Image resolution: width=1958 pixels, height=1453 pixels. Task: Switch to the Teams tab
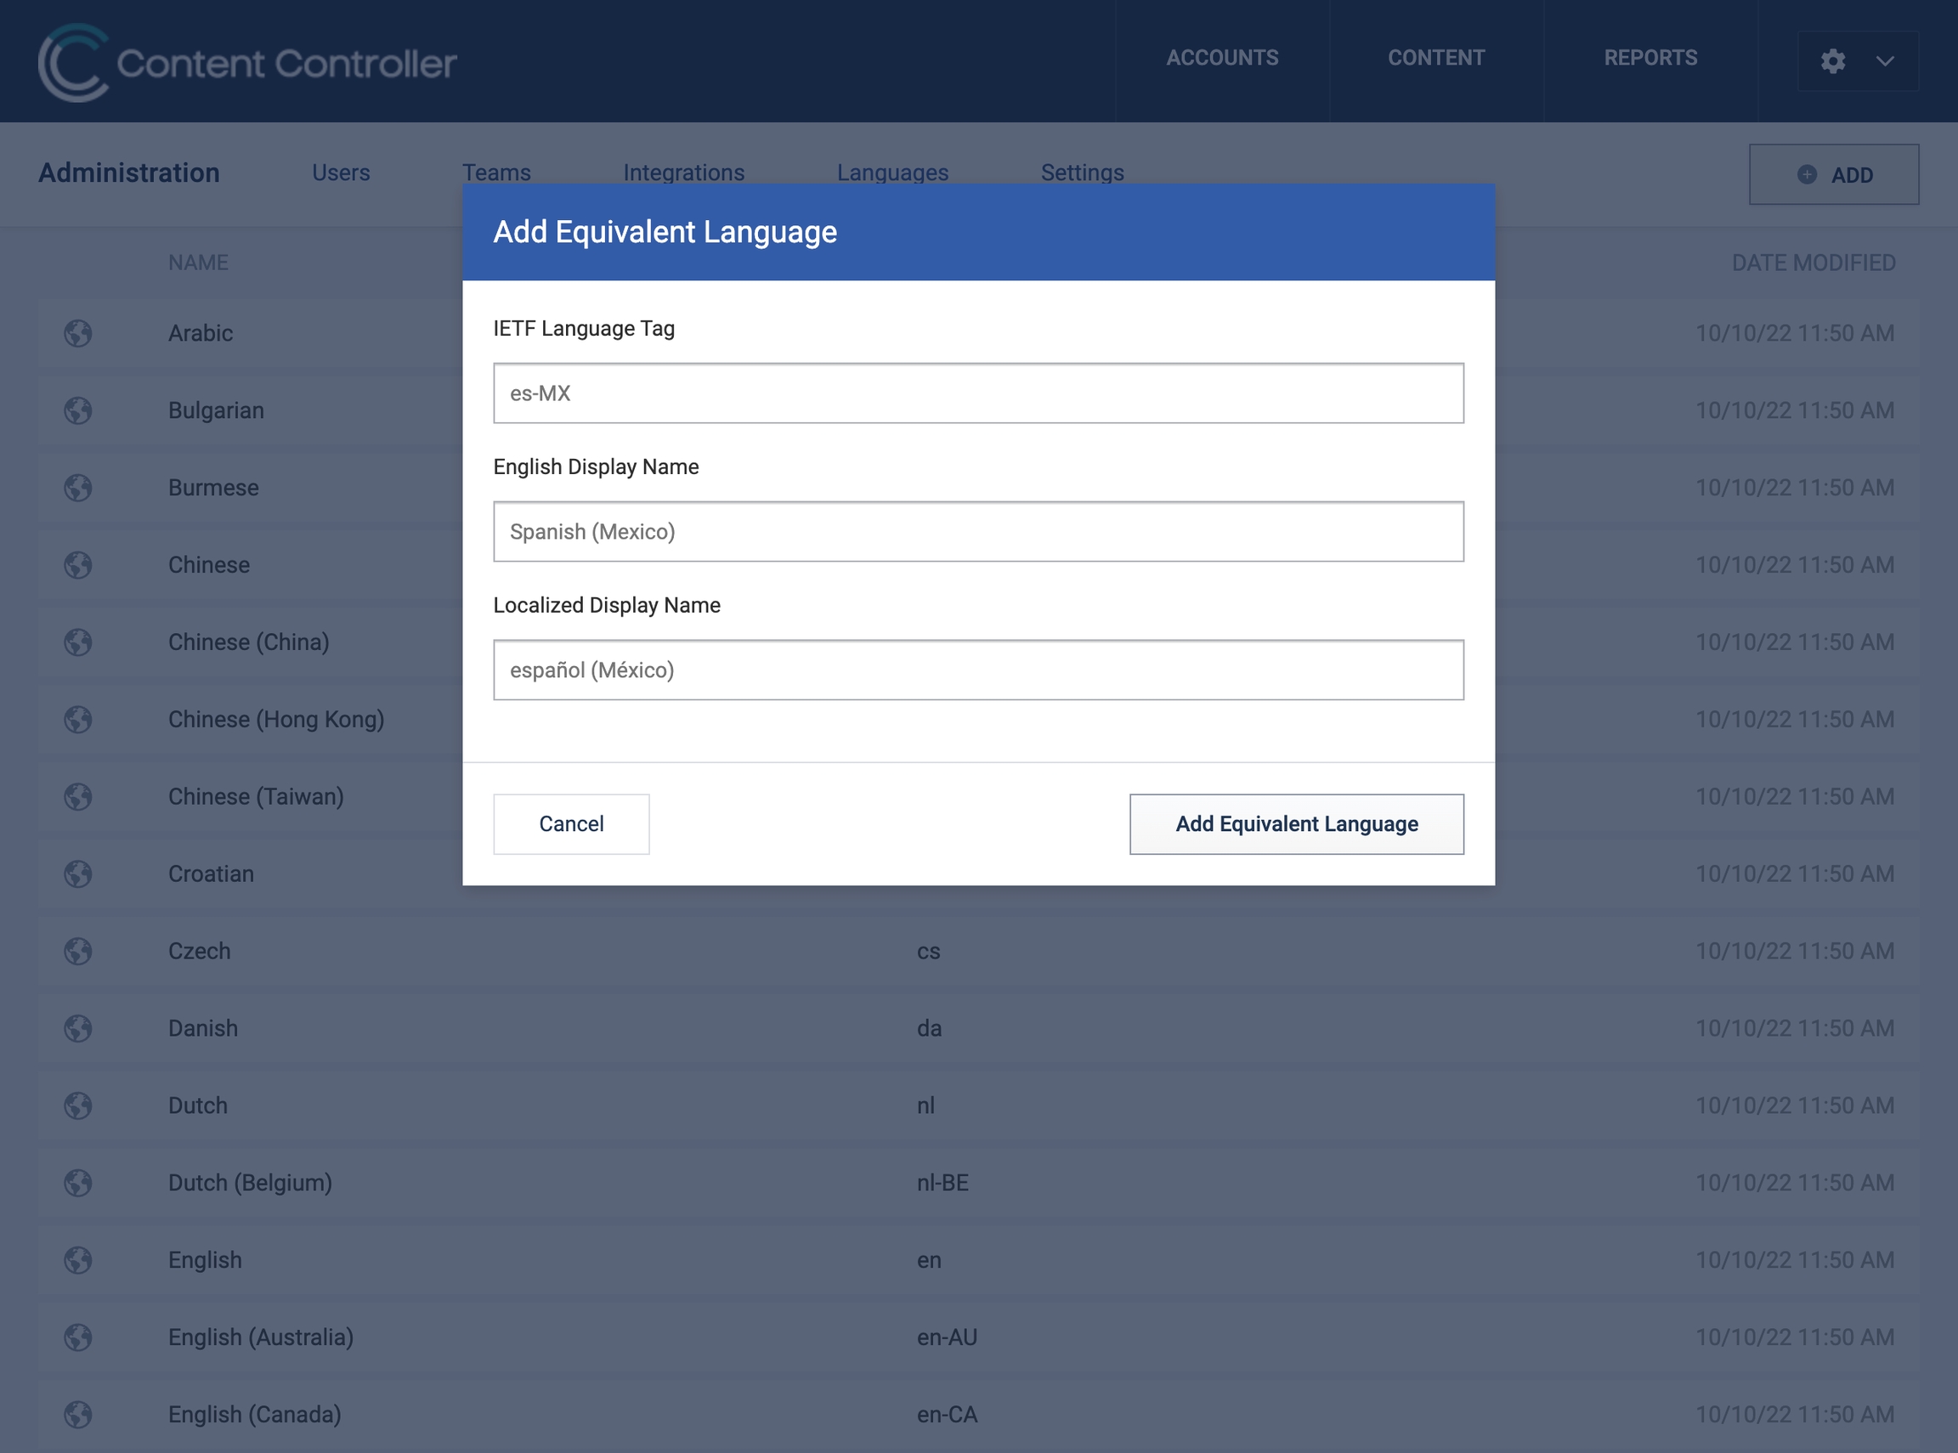coord(497,172)
